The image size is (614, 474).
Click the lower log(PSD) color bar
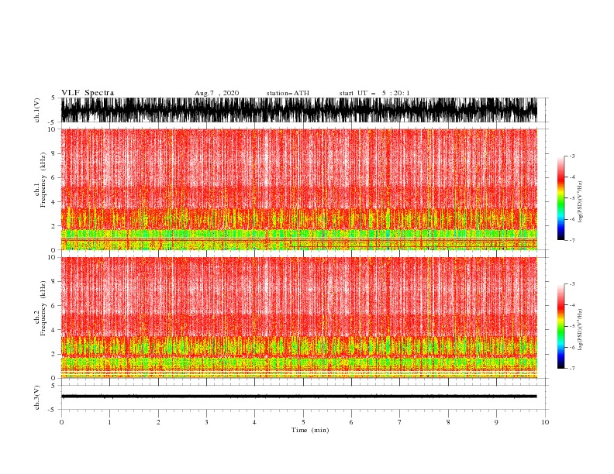pos(561,326)
